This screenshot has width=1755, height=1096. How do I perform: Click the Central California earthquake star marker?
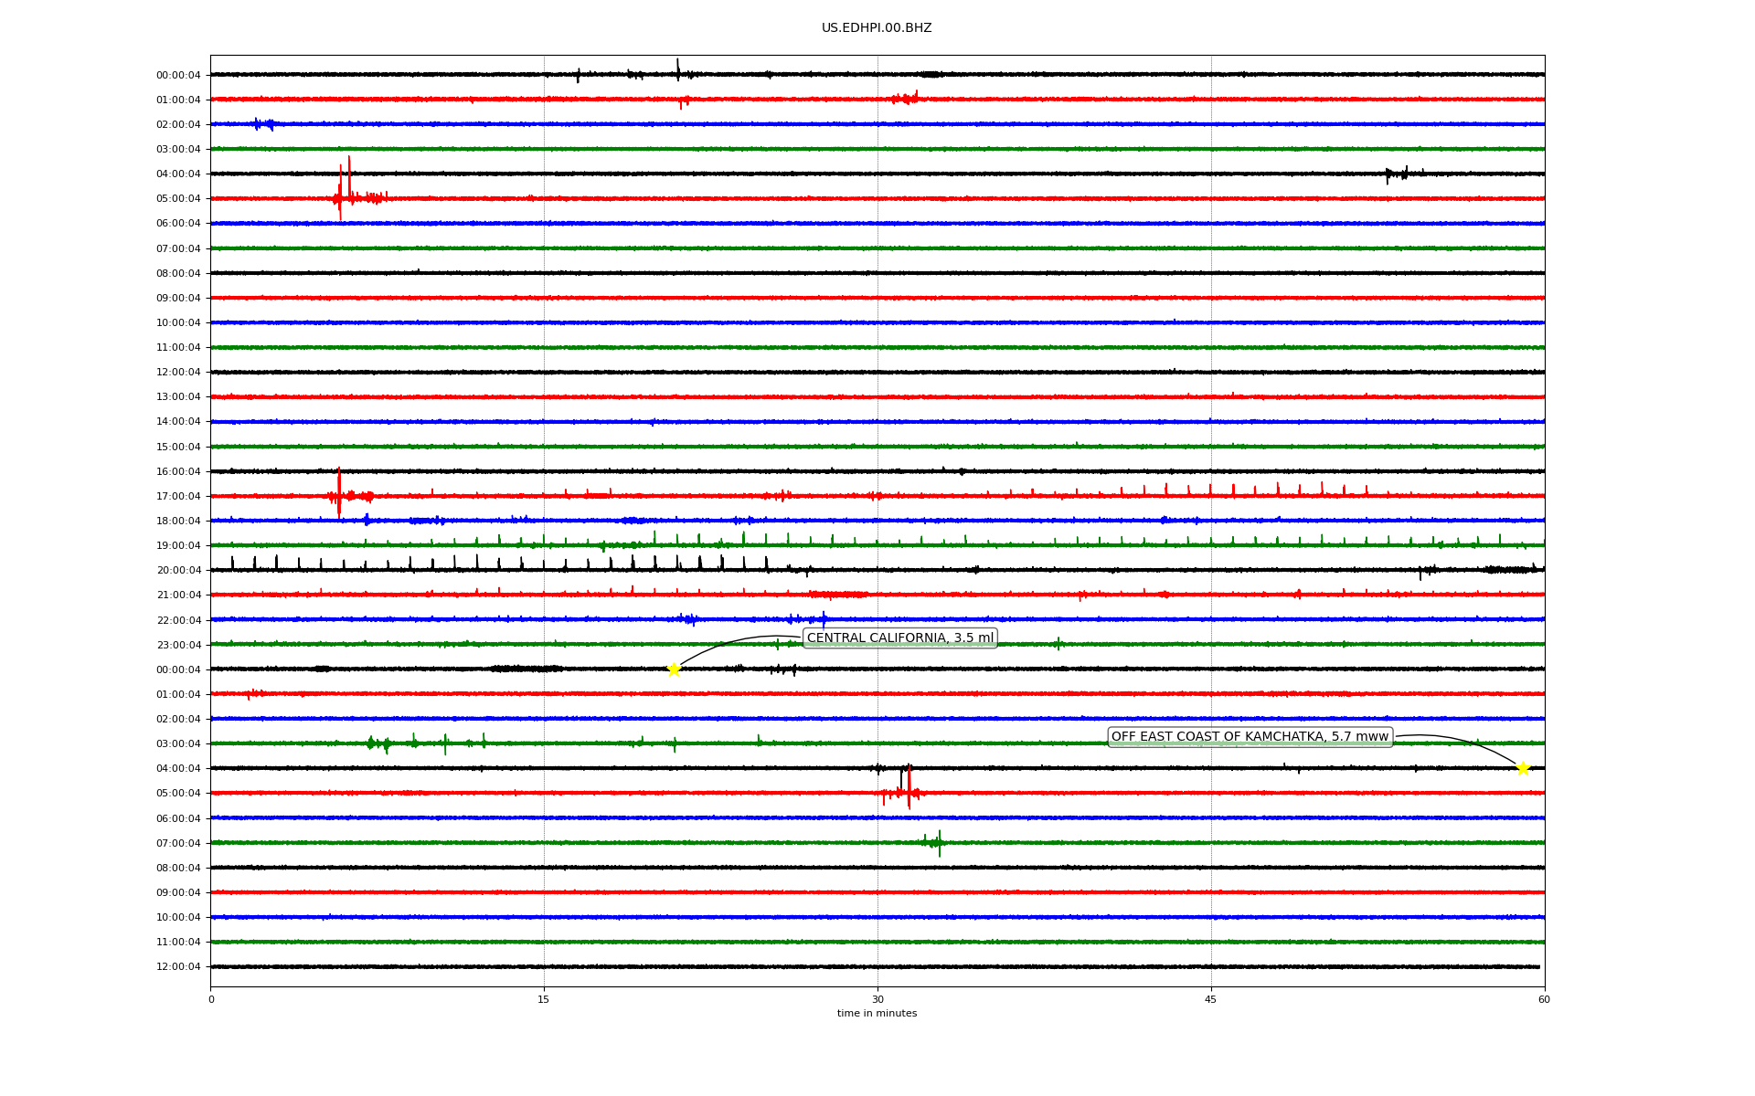(674, 669)
